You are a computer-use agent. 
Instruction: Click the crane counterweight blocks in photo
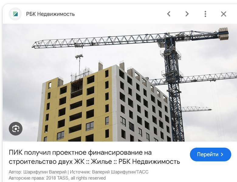pos(223,34)
